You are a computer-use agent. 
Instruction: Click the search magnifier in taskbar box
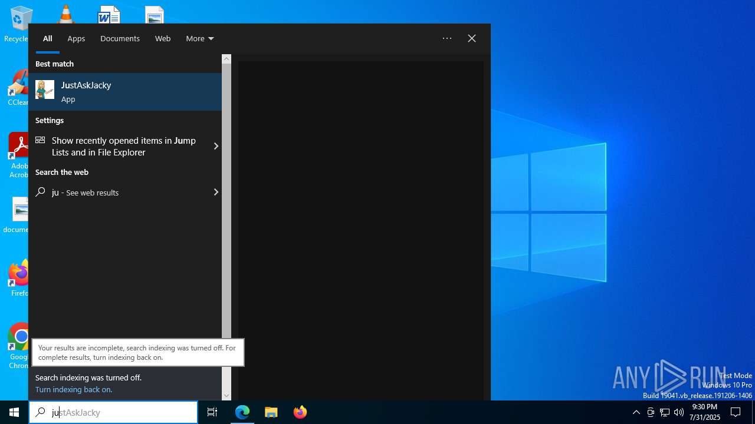click(x=40, y=412)
